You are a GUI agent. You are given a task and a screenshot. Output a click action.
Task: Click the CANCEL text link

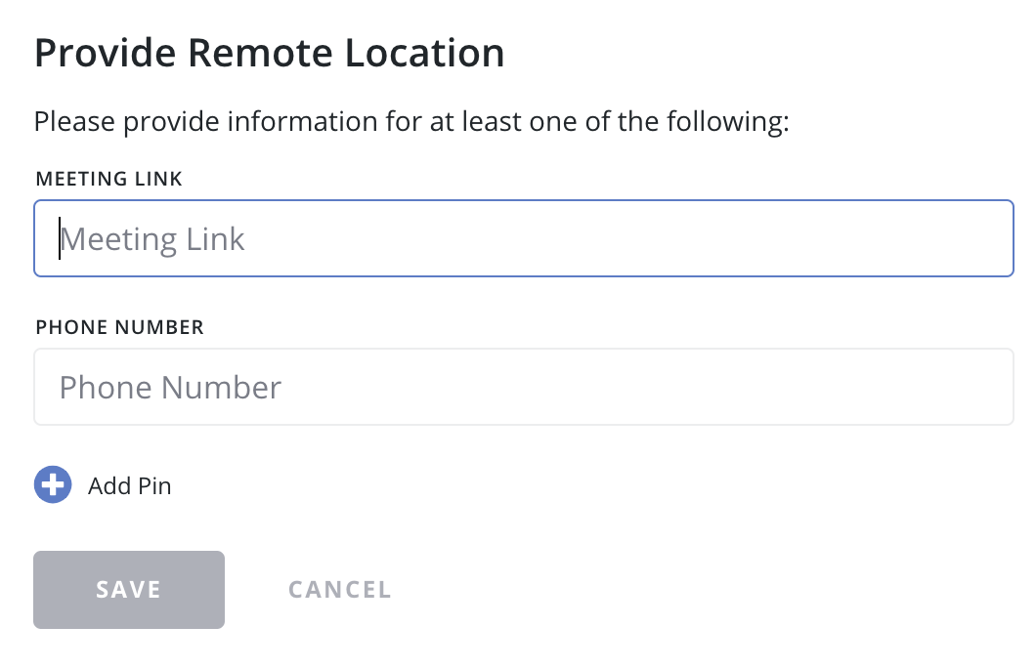339,590
